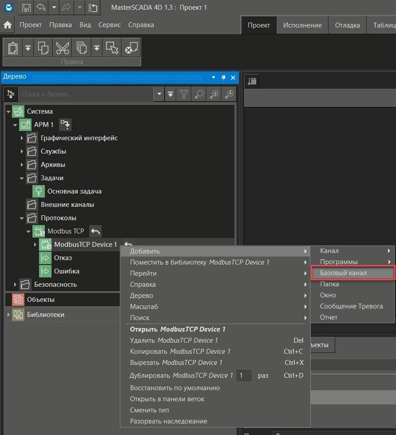Switch to the Исполнение tab
The width and height of the screenshot is (396, 435).
pos(302,25)
